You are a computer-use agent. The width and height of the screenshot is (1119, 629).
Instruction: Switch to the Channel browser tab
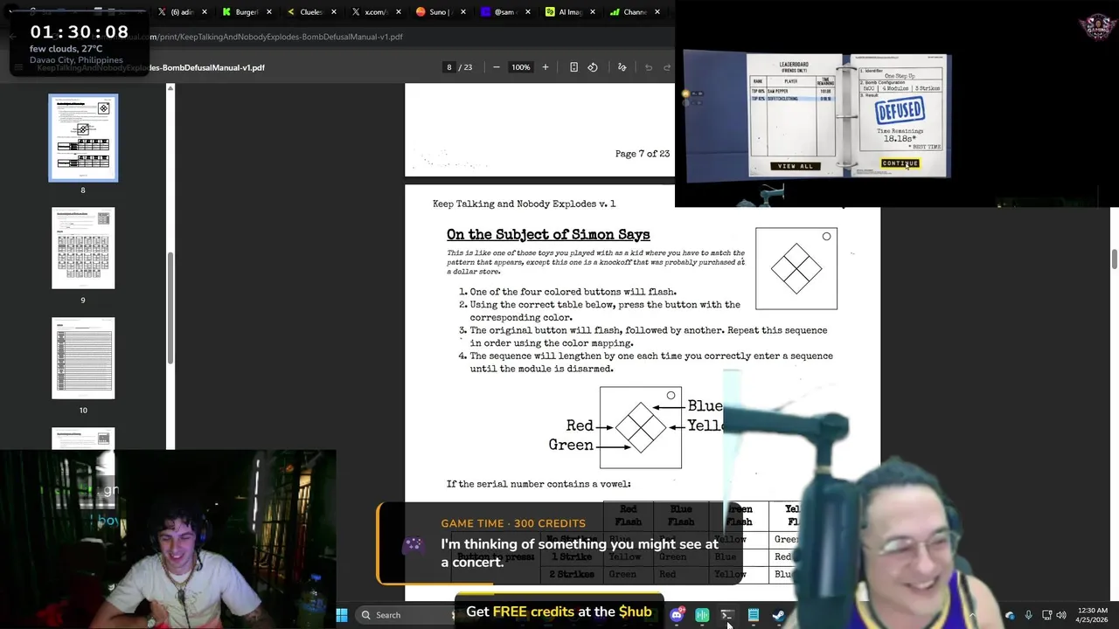(636, 12)
